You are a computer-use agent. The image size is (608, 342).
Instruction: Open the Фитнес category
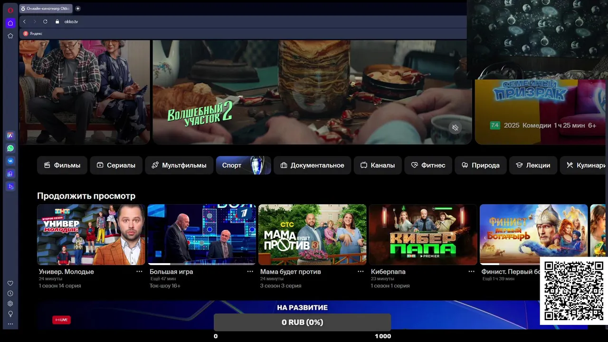[x=428, y=165]
